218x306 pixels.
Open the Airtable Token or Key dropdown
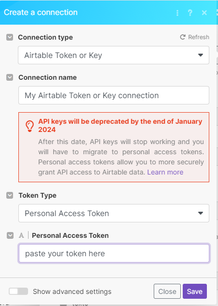[114, 55]
